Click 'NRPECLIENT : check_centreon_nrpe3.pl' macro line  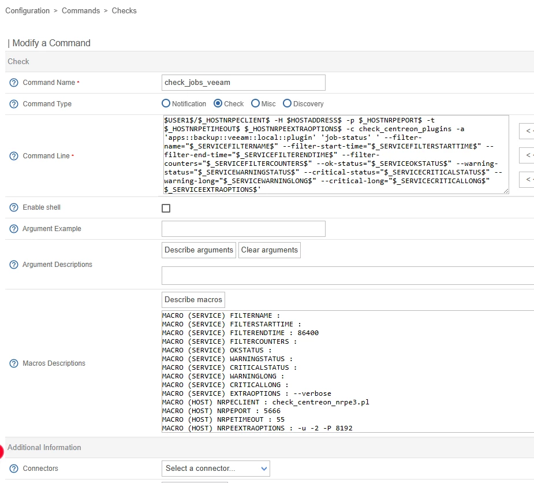[266, 402]
